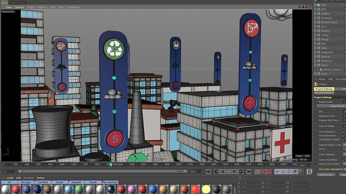The width and height of the screenshot is (346, 194).
Task: Open Key Interpolation tab
Action: 324,93
